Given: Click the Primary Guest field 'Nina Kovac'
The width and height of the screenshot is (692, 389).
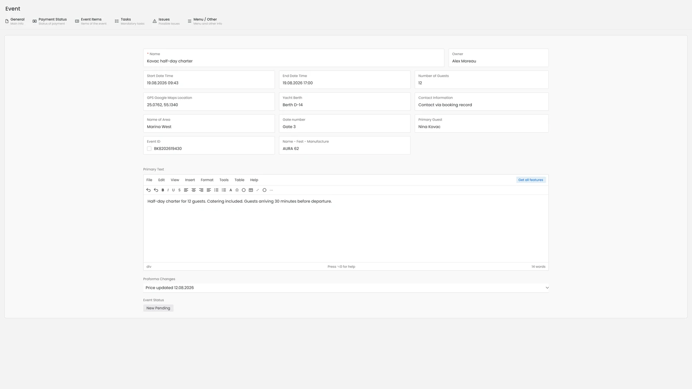Looking at the screenshot, I should pos(481,124).
